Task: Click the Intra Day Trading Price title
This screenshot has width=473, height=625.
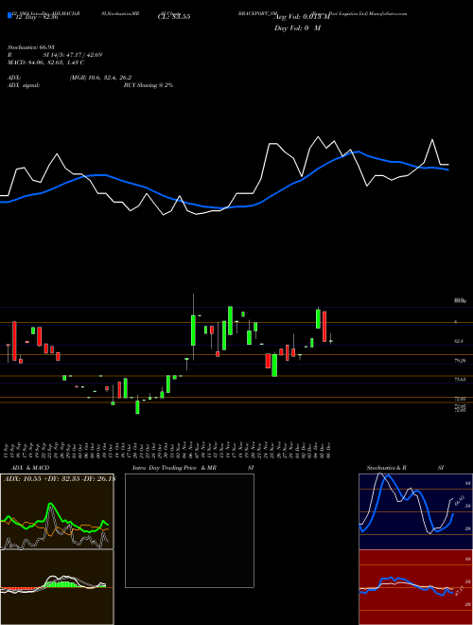Action: click(x=165, y=468)
